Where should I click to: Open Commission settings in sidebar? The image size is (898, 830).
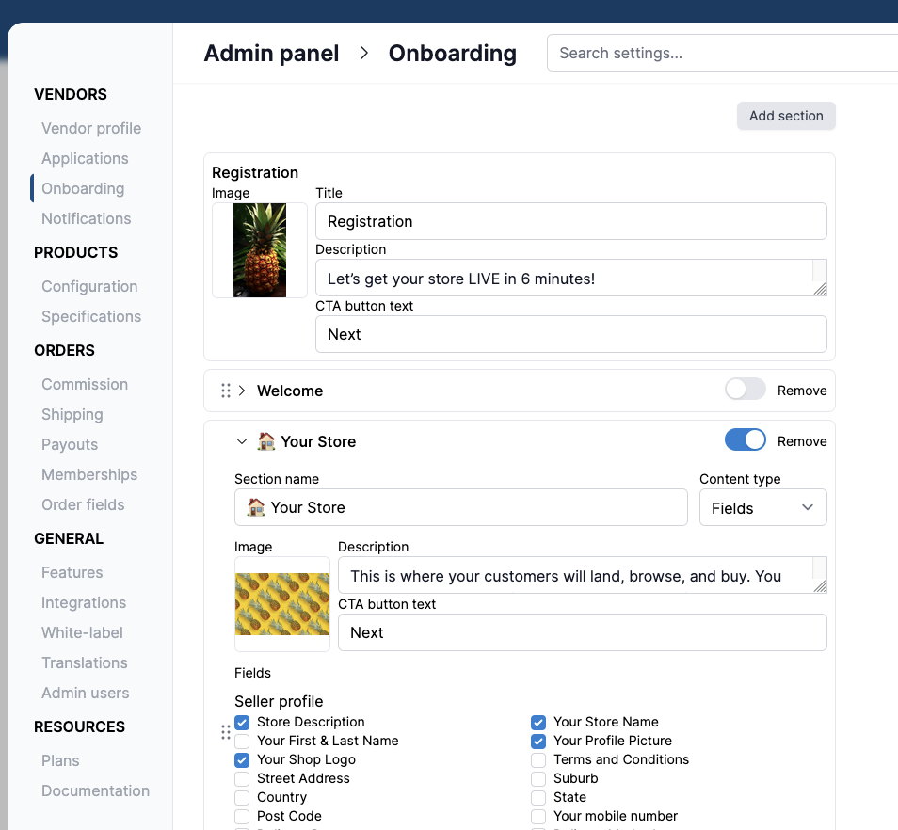(84, 384)
